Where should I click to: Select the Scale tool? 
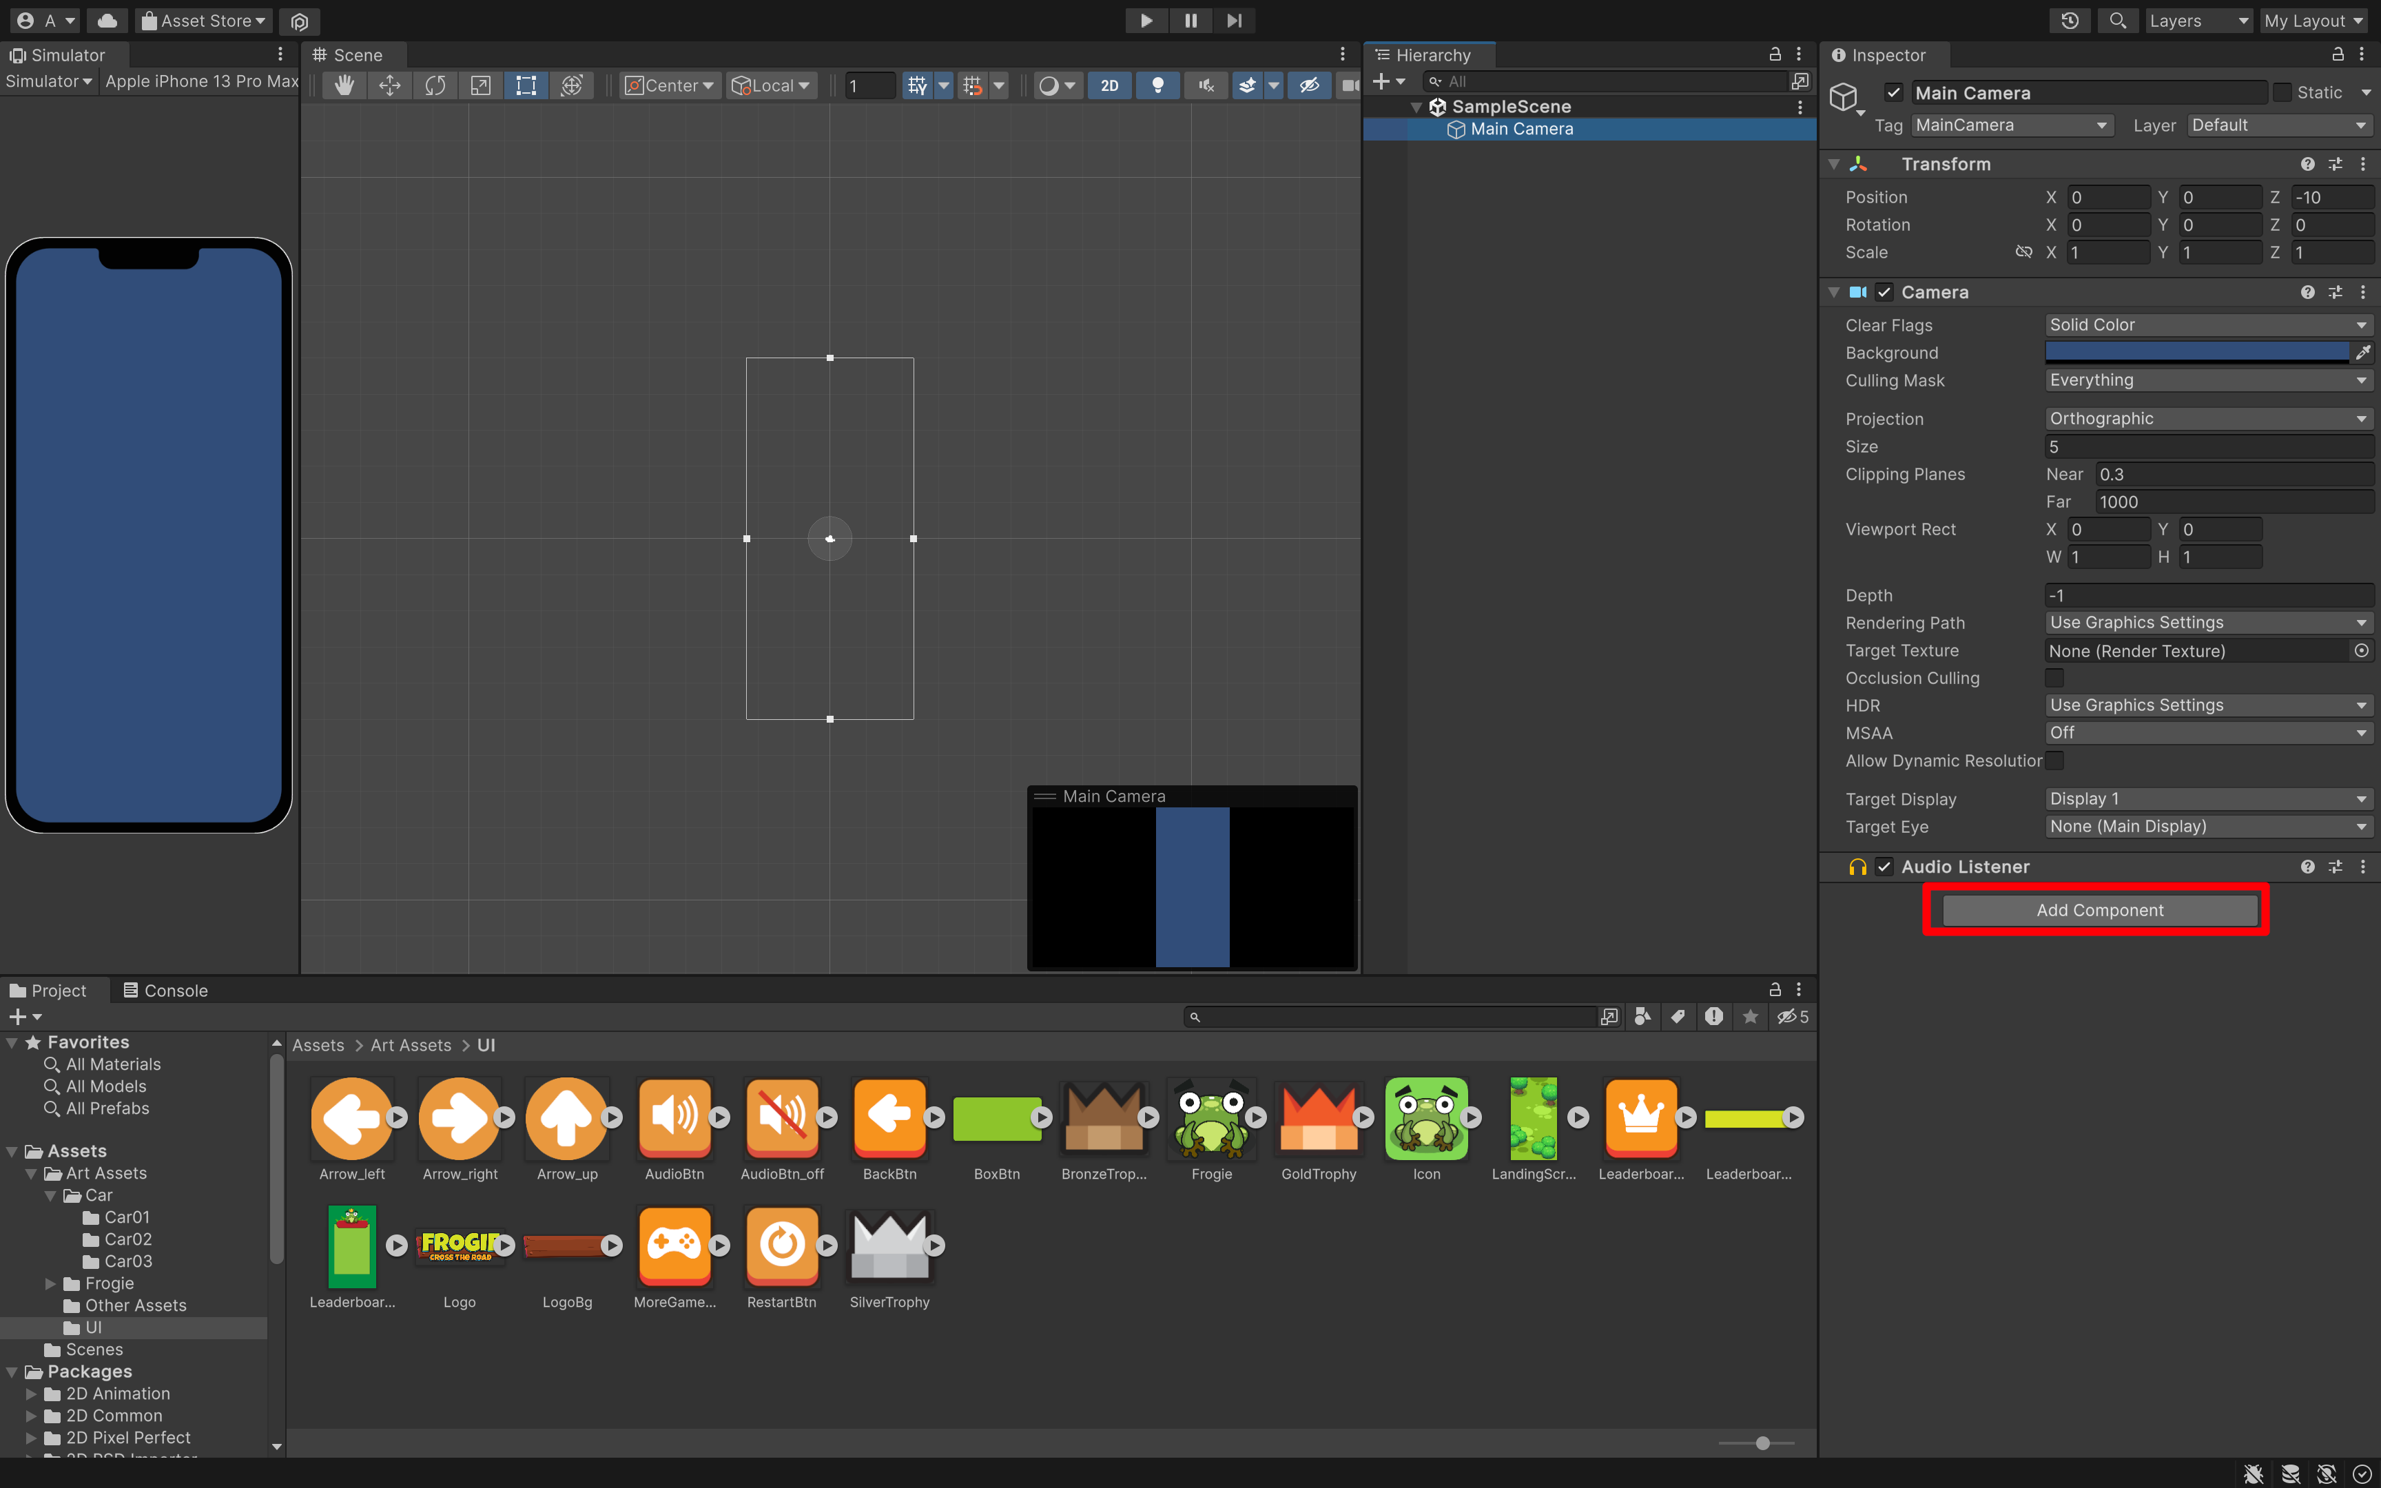click(x=480, y=85)
